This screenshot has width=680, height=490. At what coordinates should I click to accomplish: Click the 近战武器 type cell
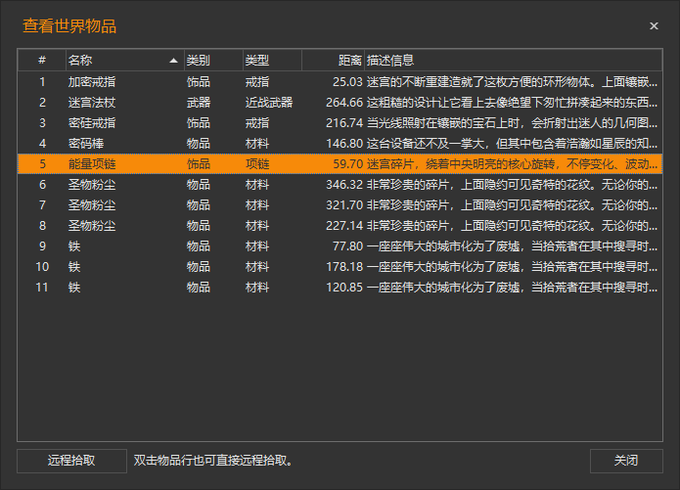point(269,103)
